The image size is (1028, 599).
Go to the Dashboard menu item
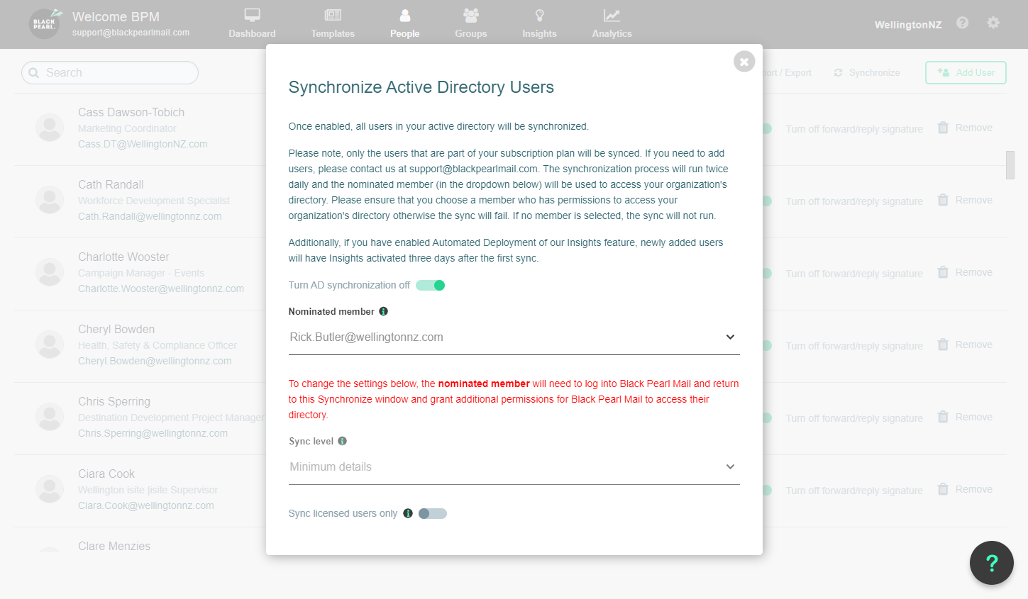(252, 13)
